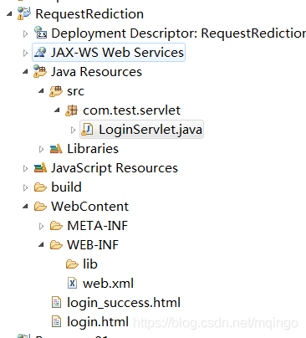Click the com.test.servlet package icon
The image size is (306, 338).
[72, 110]
